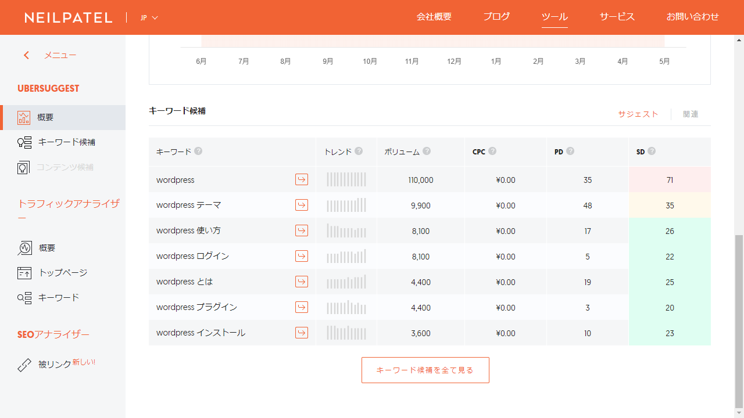
Task: Open arrow icon for wordpress インストール
Action: pos(302,333)
